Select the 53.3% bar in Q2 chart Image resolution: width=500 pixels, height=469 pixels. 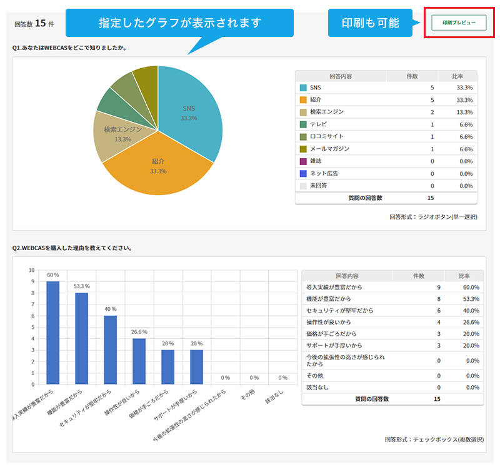82,338
